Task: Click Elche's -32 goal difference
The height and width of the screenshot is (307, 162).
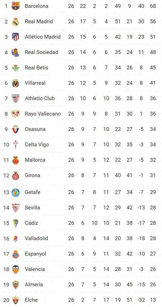Action: click(x=141, y=300)
